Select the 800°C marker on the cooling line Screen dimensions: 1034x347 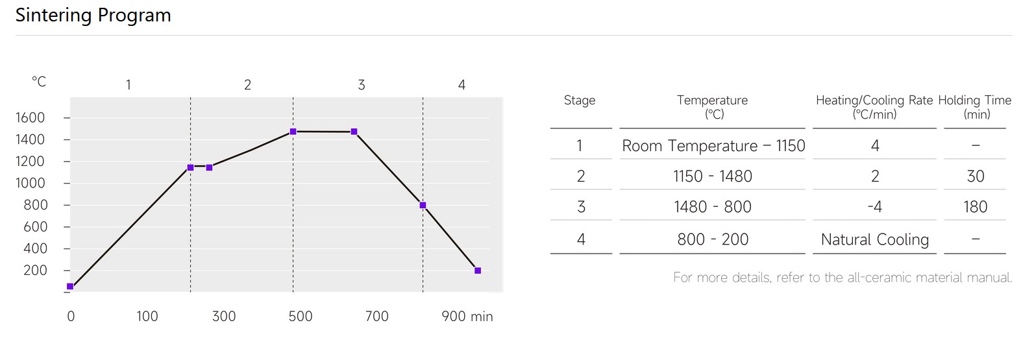click(x=423, y=205)
